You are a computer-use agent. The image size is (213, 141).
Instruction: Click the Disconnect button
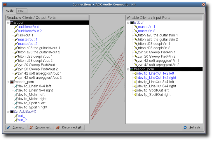point(41,127)
